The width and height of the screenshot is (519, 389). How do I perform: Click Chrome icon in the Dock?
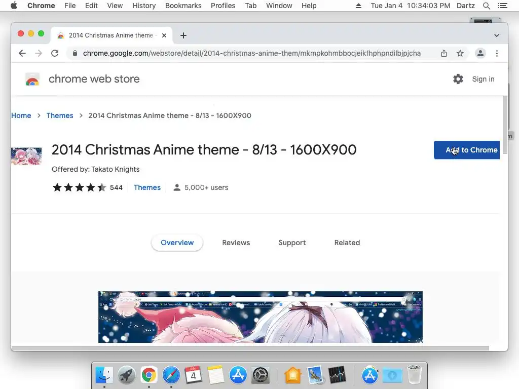(x=149, y=375)
